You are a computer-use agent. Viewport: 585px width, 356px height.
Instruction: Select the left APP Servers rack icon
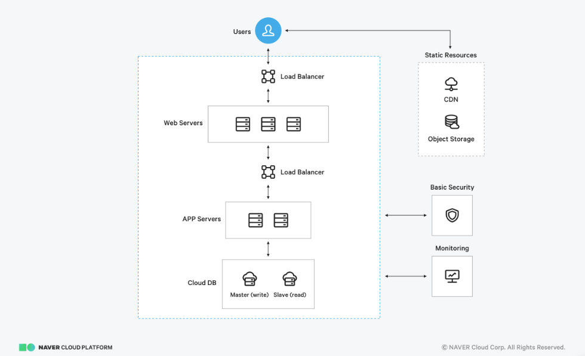pos(255,220)
